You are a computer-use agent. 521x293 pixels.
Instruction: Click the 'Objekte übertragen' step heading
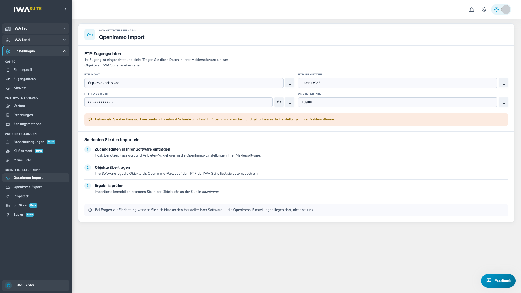coord(112,167)
